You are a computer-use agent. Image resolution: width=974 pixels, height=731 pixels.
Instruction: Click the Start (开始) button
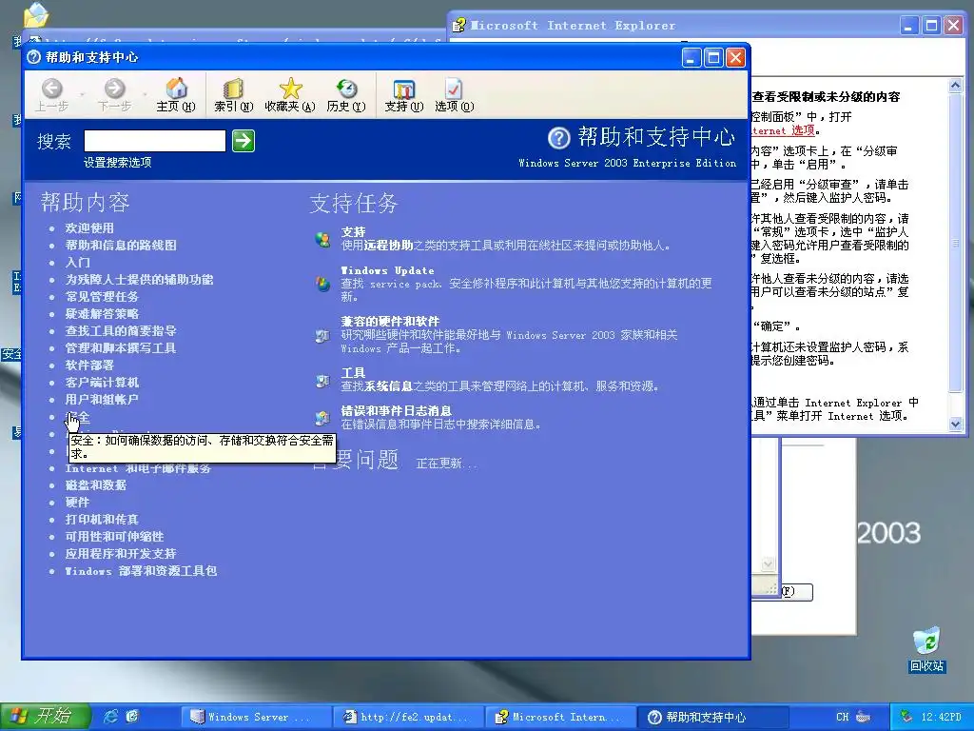pyautogui.click(x=46, y=717)
